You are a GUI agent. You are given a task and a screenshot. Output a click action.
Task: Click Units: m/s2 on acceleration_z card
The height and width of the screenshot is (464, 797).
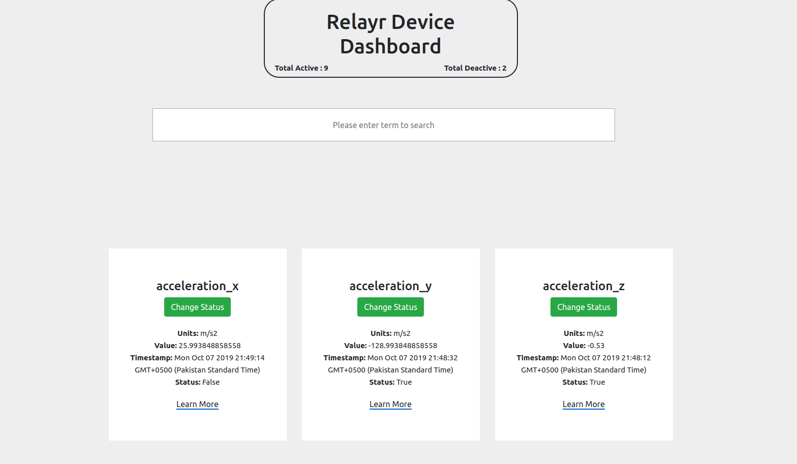click(584, 333)
